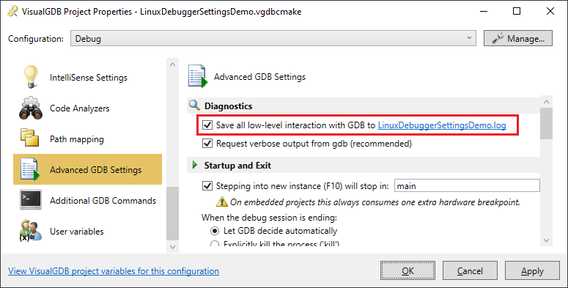Click sidebar scroll down arrow
The height and width of the screenshot is (288, 568).
tap(172, 247)
